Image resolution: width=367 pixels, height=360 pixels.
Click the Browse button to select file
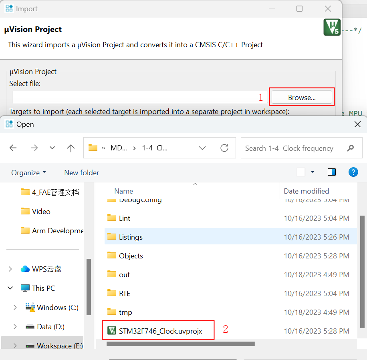tap(302, 97)
